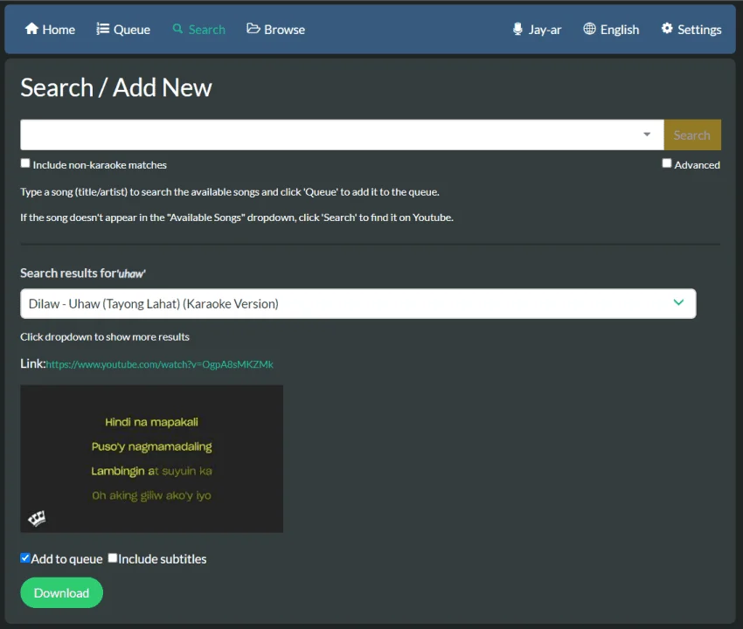This screenshot has width=743, height=629.
Task: Click the yellow Search button
Action: point(692,135)
